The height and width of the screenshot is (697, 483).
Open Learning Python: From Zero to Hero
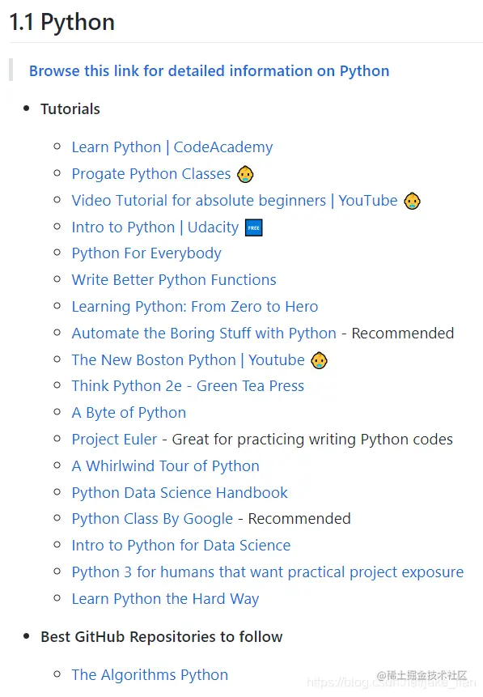click(195, 307)
